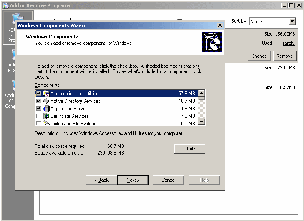
Task: Toggle the Active Directory Services checkbox
Action: click(x=39, y=101)
